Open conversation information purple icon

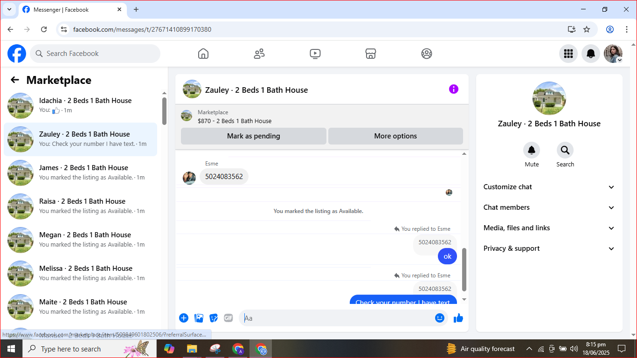(454, 89)
